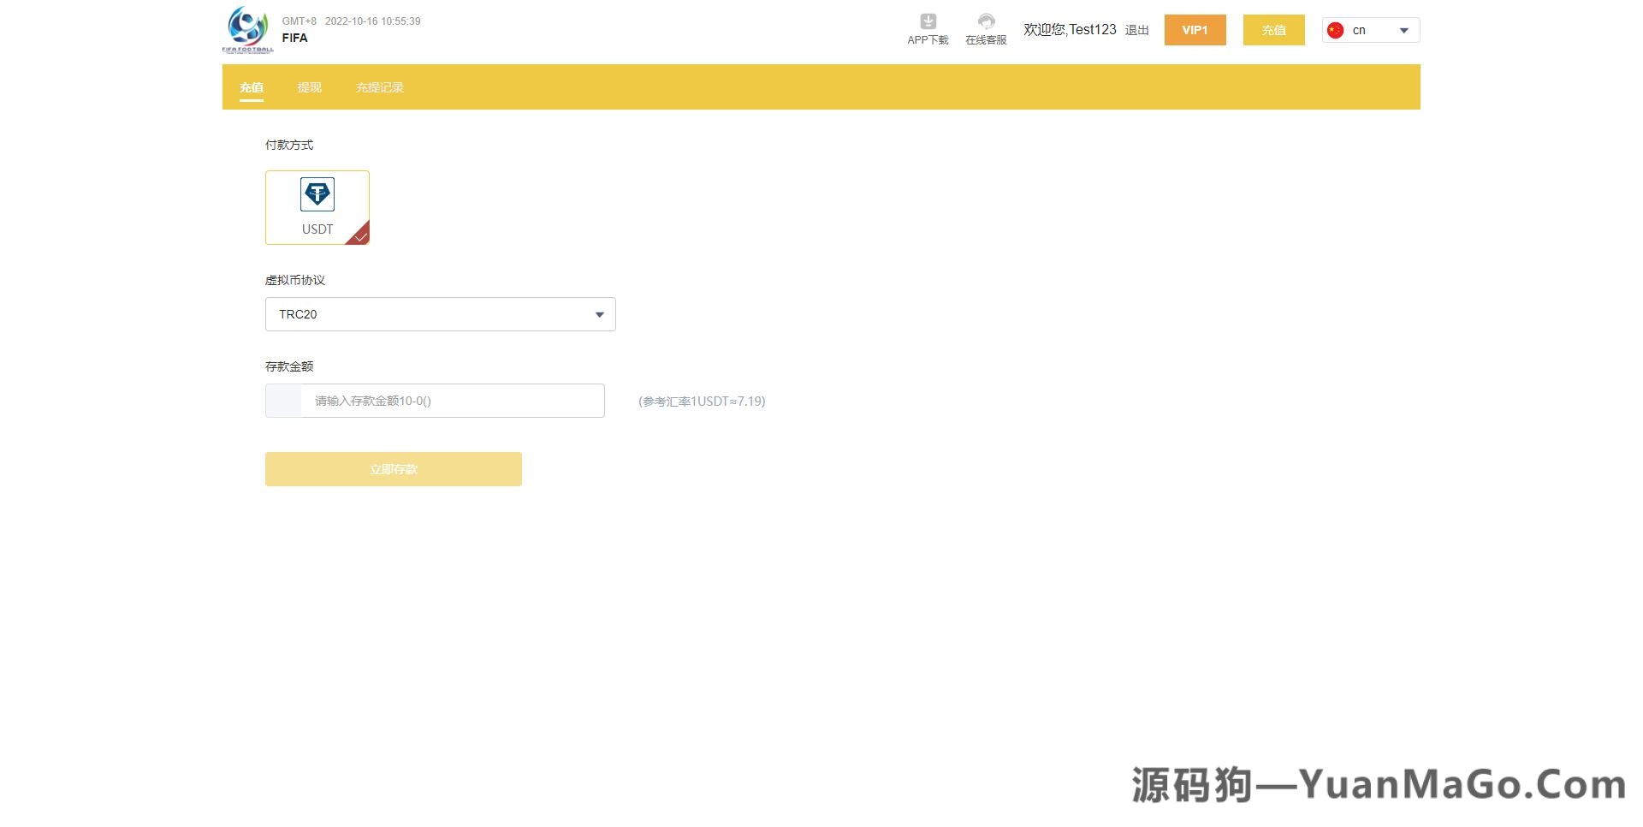Click the yellow 充值 top-right icon button

click(1273, 29)
